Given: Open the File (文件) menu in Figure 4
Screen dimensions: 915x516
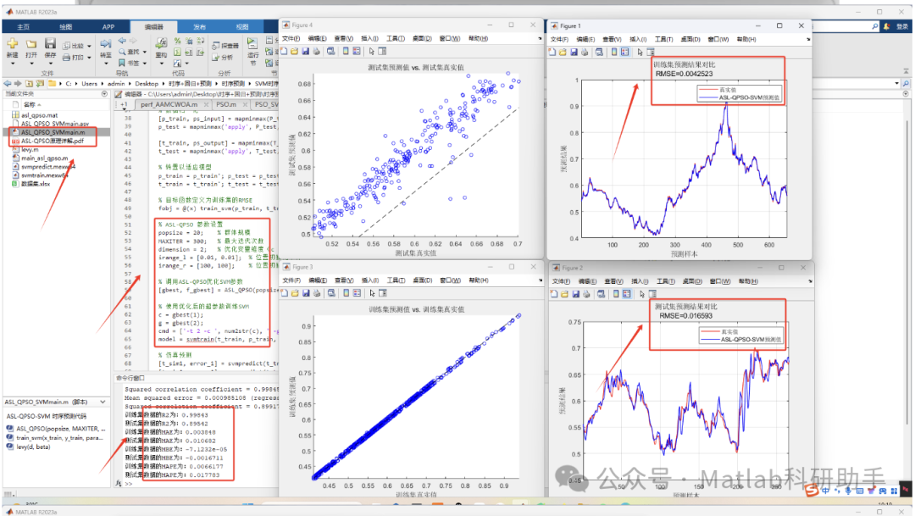Looking at the screenshot, I should tap(290, 38).
